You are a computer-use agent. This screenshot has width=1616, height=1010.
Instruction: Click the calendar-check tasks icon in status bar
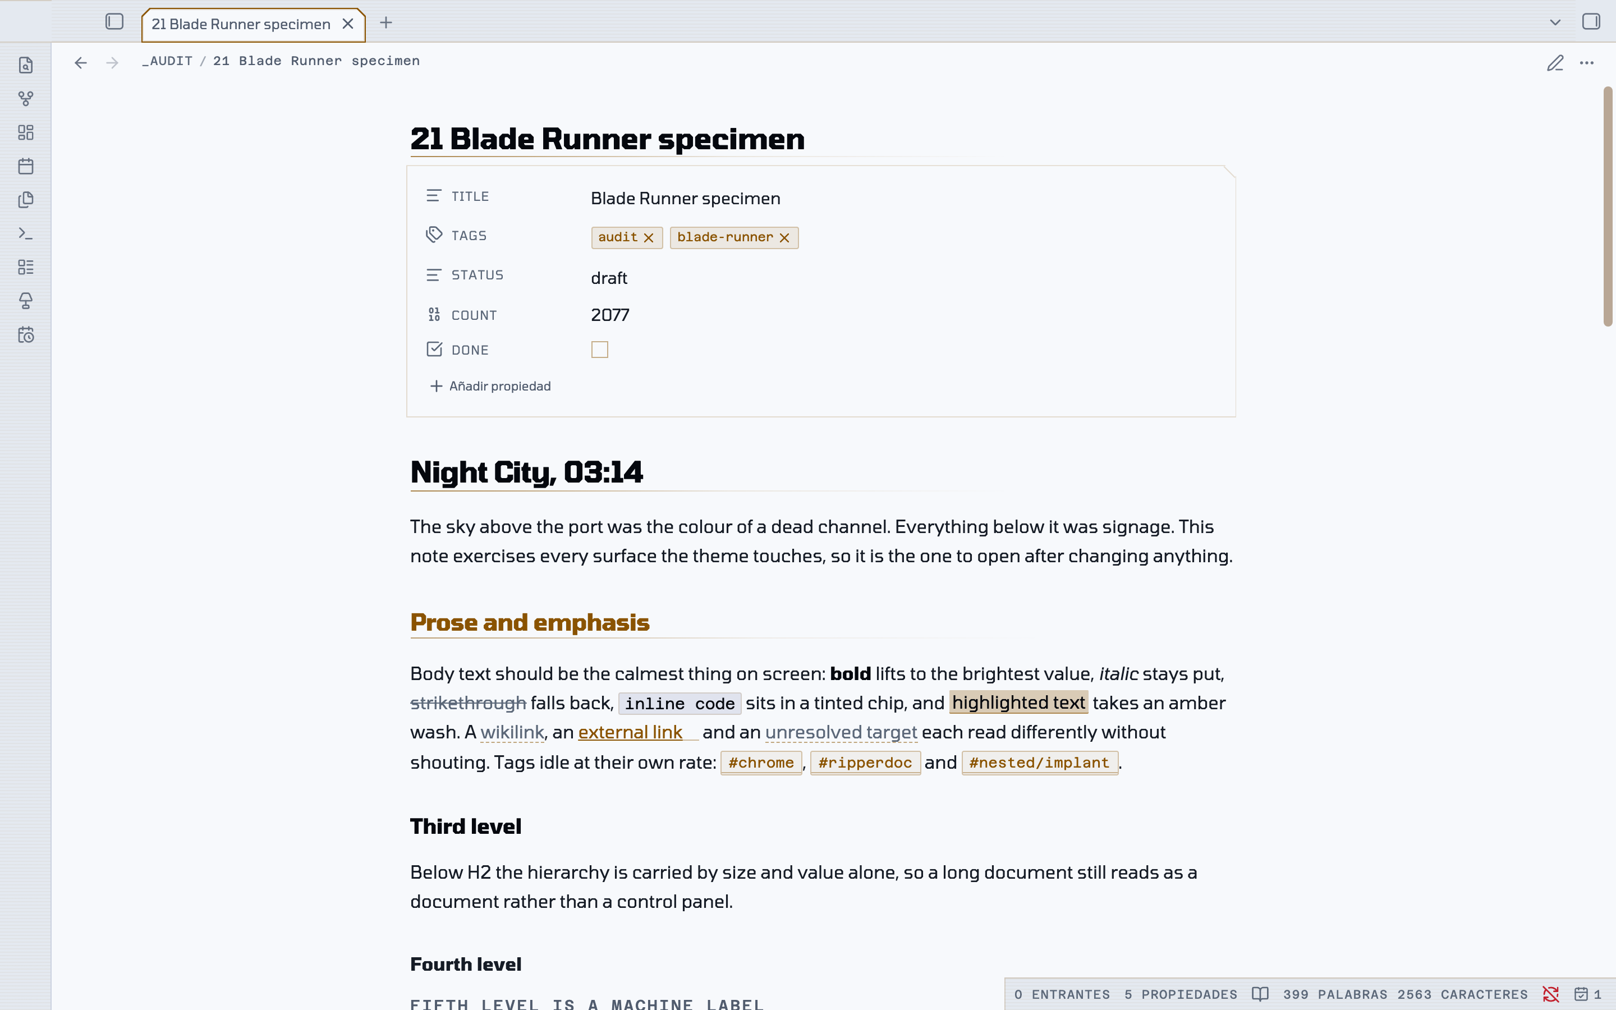pyautogui.click(x=1581, y=995)
